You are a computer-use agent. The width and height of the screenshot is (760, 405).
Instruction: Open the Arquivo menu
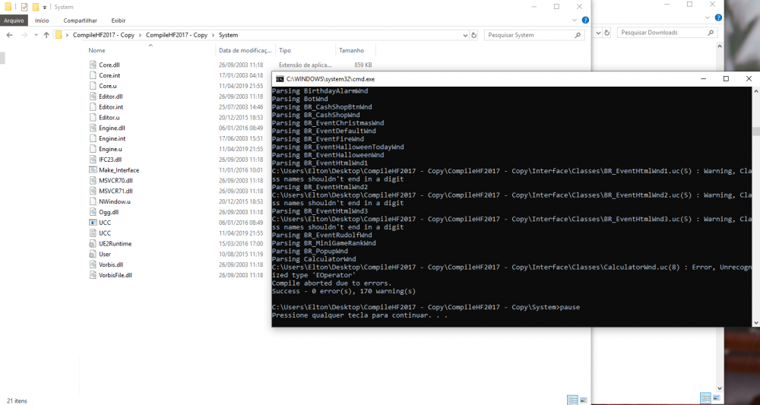pos(14,21)
